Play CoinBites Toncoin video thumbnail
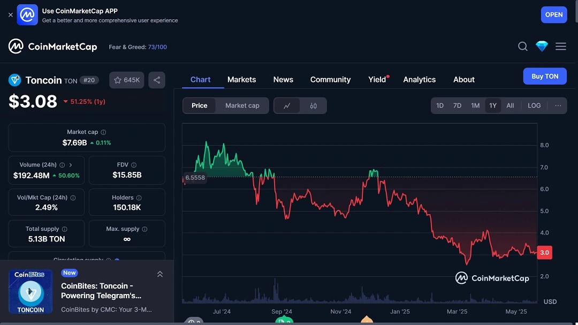Screen dimensions: 578x325 [x=31, y=292]
